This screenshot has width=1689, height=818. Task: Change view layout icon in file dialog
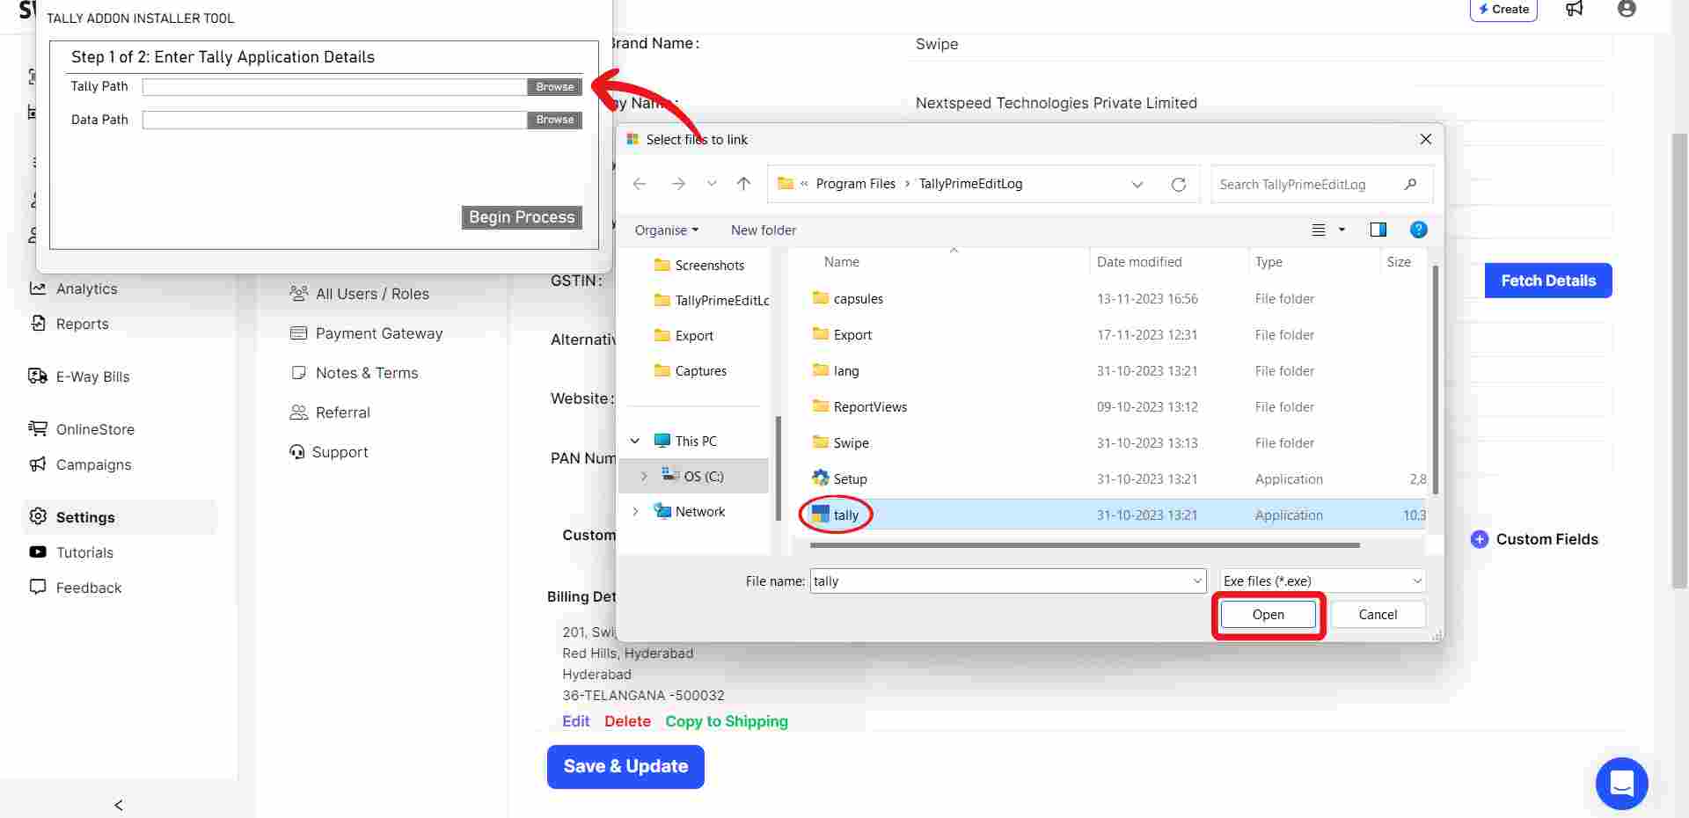tap(1319, 230)
